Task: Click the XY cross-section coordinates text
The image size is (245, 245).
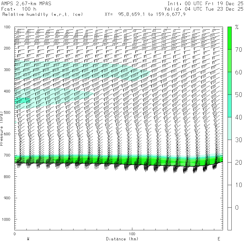Action: [145, 14]
